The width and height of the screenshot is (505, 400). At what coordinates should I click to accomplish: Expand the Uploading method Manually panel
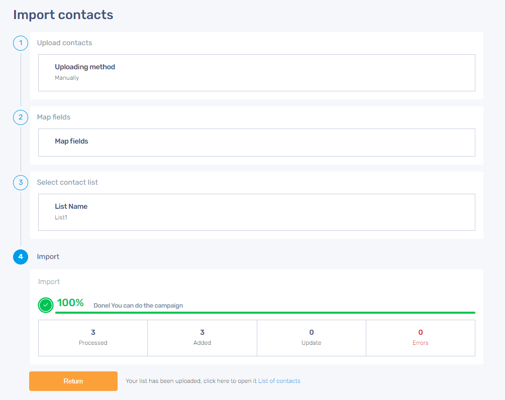[256, 73]
